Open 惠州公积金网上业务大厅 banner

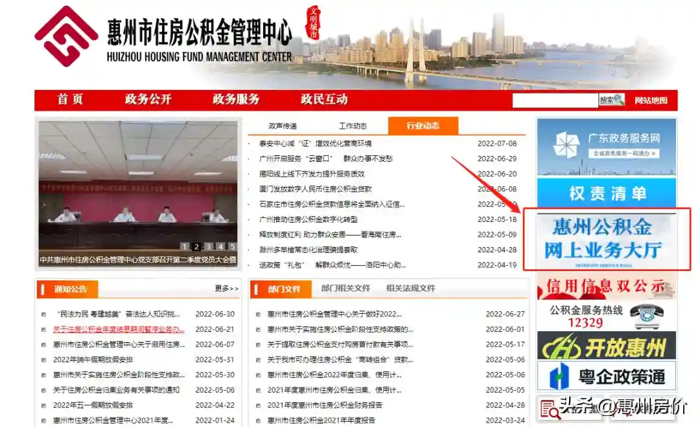click(607, 239)
